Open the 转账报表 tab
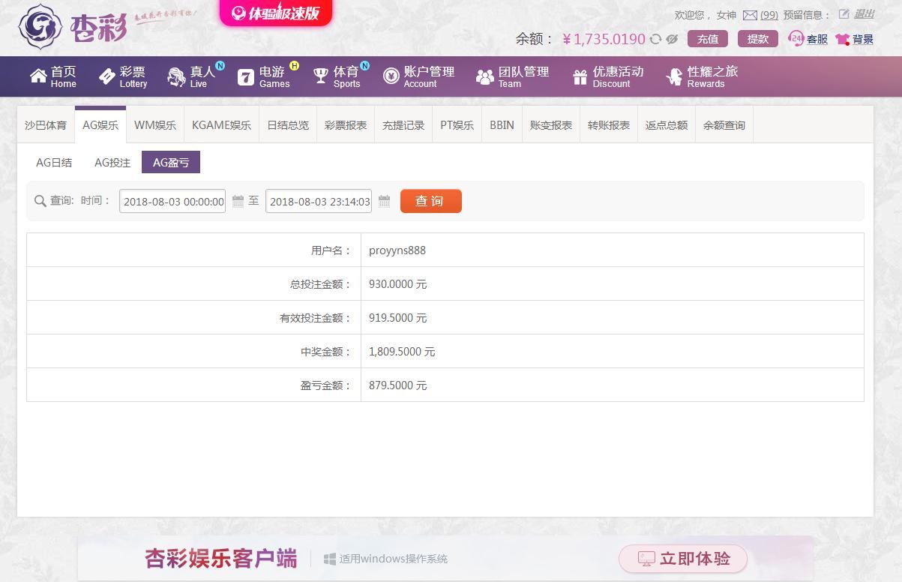Screen dimensions: 902x582 (x=609, y=125)
